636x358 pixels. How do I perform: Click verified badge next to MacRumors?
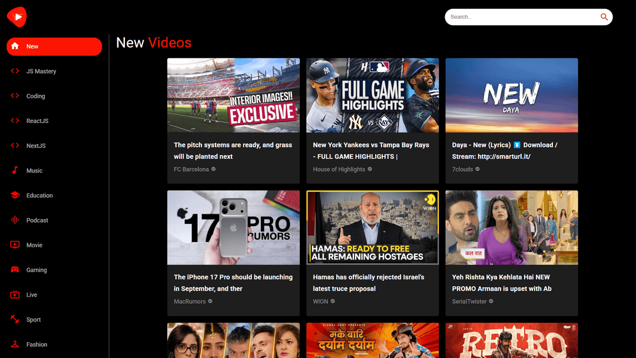(210, 301)
